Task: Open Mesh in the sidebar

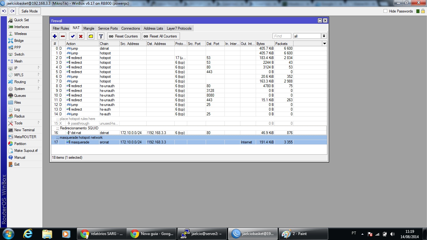Action: pyautogui.click(x=25, y=61)
